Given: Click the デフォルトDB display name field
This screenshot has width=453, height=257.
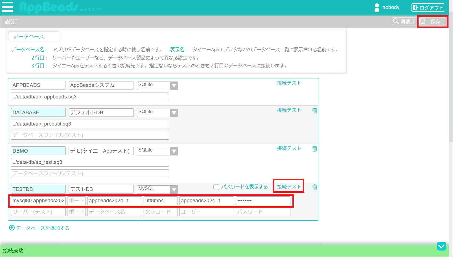Looking at the screenshot, I should [x=101, y=112].
